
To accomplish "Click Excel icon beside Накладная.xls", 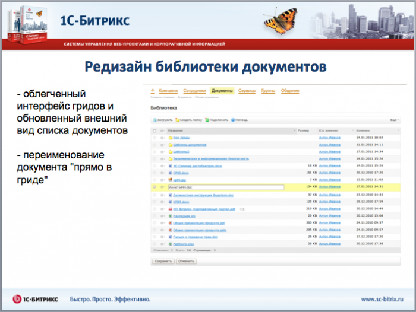I will coord(171,216).
